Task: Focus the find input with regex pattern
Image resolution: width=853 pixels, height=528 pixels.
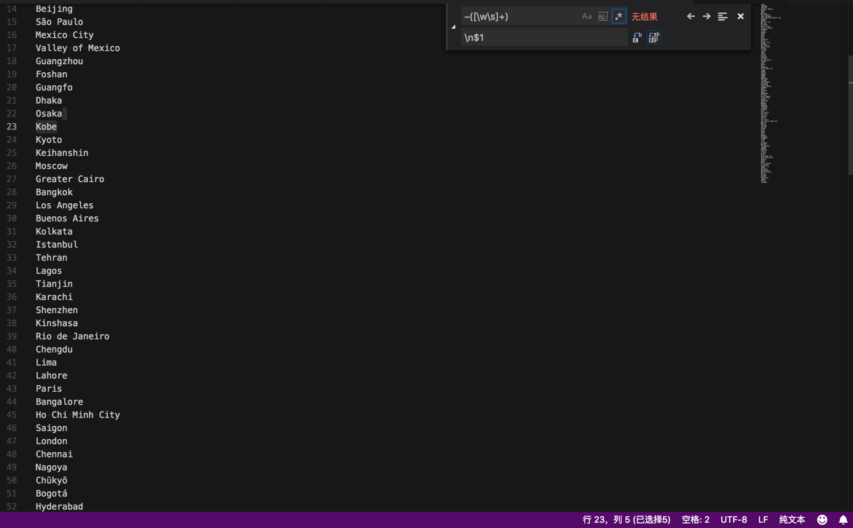Action: pyautogui.click(x=519, y=16)
